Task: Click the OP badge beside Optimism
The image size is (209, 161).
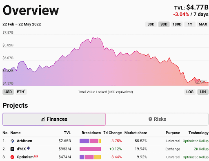Action: click(x=36, y=156)
